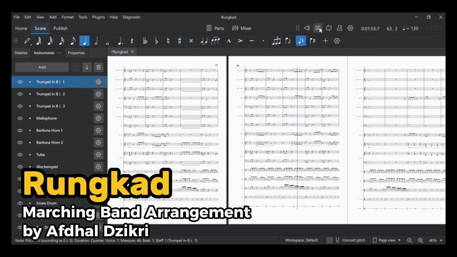457x257 pixels.
Task: Add more items to note toolbar
Action: pos(325,41)
